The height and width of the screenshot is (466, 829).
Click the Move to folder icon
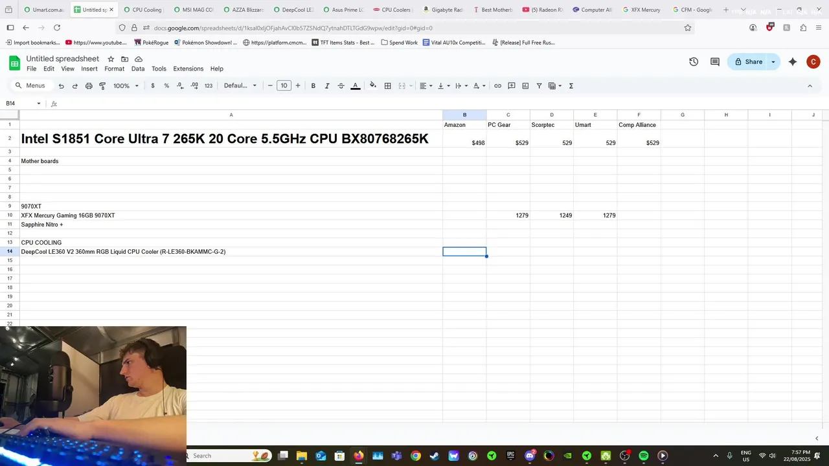coord(124,59)
